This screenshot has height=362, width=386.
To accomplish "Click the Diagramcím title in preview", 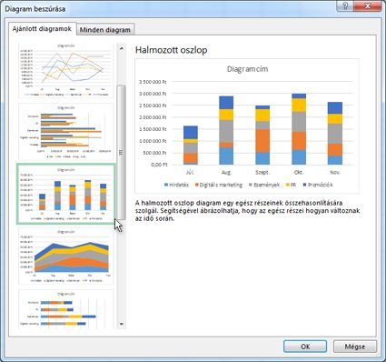I will [x=247, y=69].
